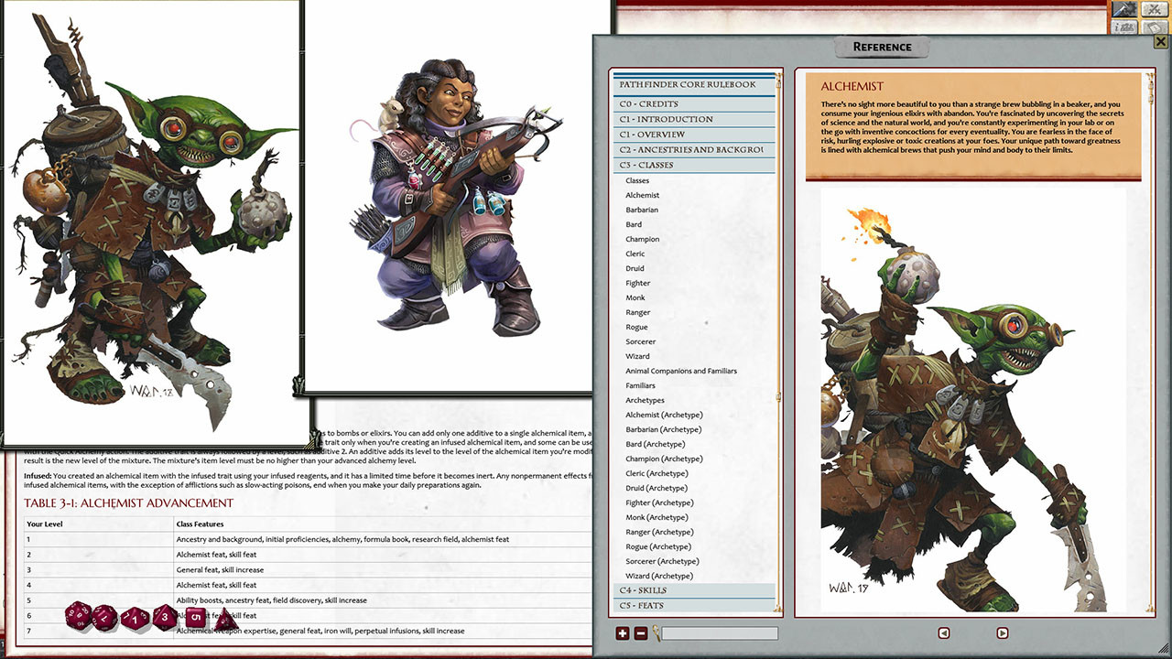Expand the C5 - Feats chapter
Screen dimensions: 1172x659
coord(694,605)
